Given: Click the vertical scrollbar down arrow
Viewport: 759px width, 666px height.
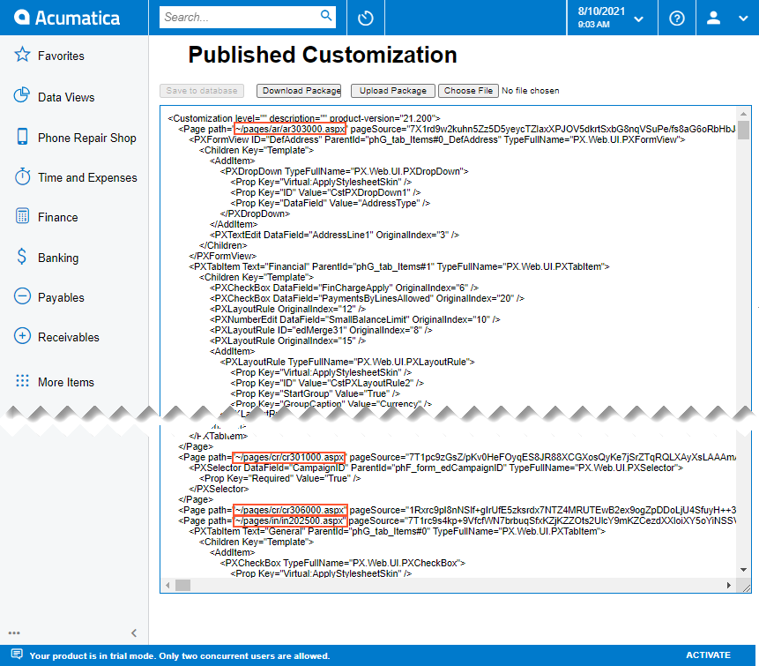Looking at the screenshot, I should [743, 570].
